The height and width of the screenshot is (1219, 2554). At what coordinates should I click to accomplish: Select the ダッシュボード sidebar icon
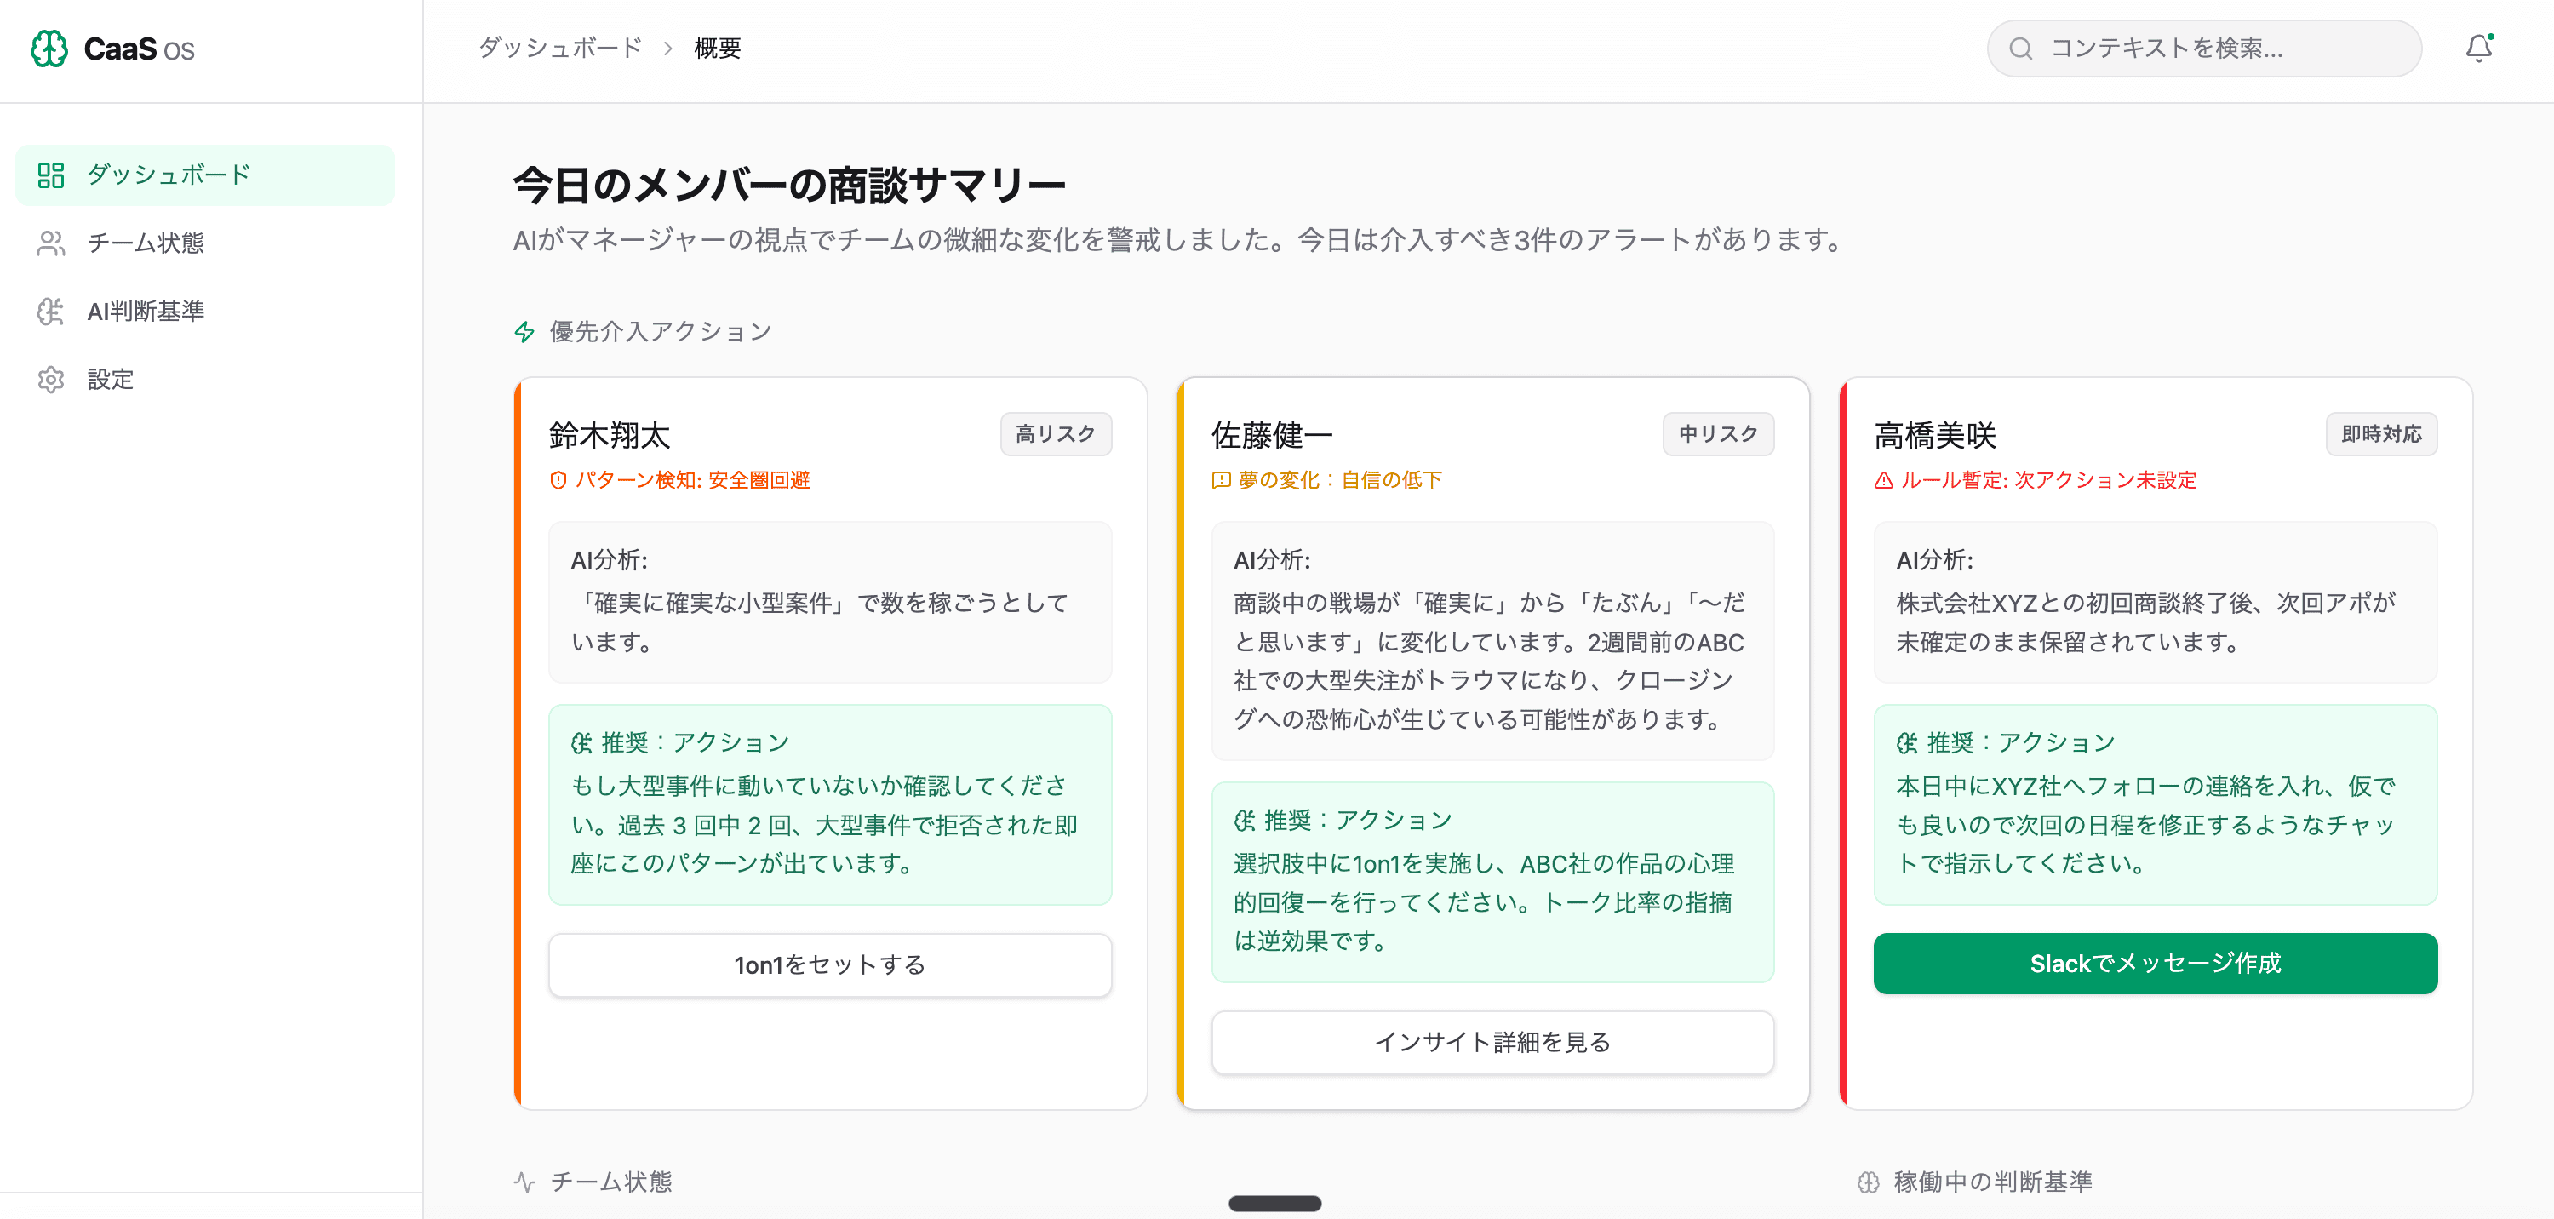pos(52,175)
